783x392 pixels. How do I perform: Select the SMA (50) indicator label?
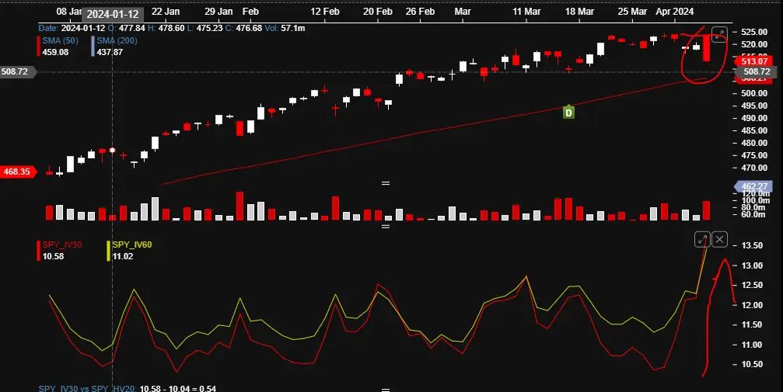[x=60, y=41]
